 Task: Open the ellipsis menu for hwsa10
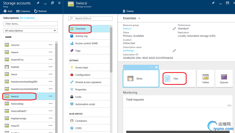(x=51, y=126)
